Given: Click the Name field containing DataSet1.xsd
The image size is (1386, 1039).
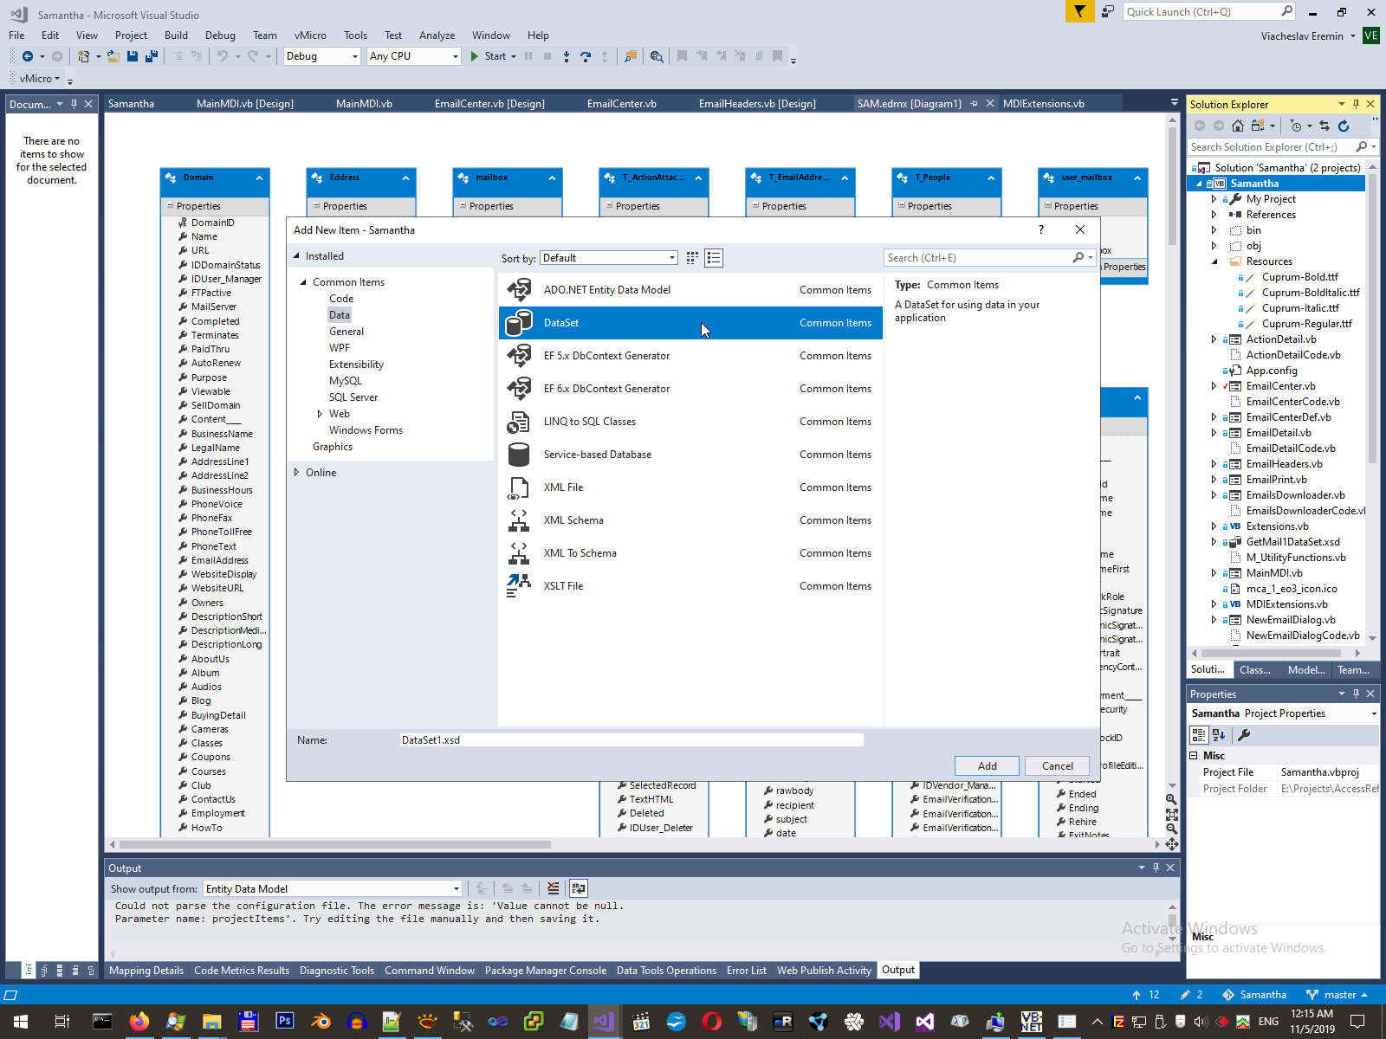Looking at the screenshot, I should tap(631, 740).
